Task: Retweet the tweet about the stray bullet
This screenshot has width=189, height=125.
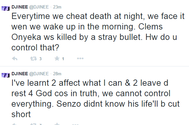Action: tap(33, 59)
